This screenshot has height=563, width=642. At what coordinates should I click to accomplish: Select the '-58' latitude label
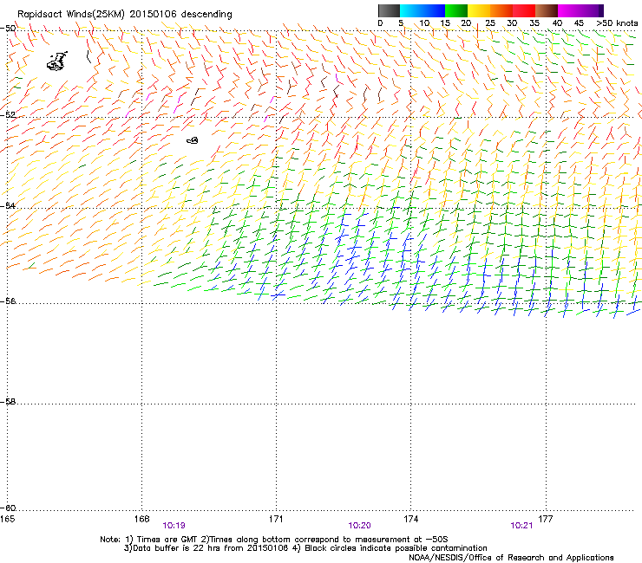click(x=8, y=402)
